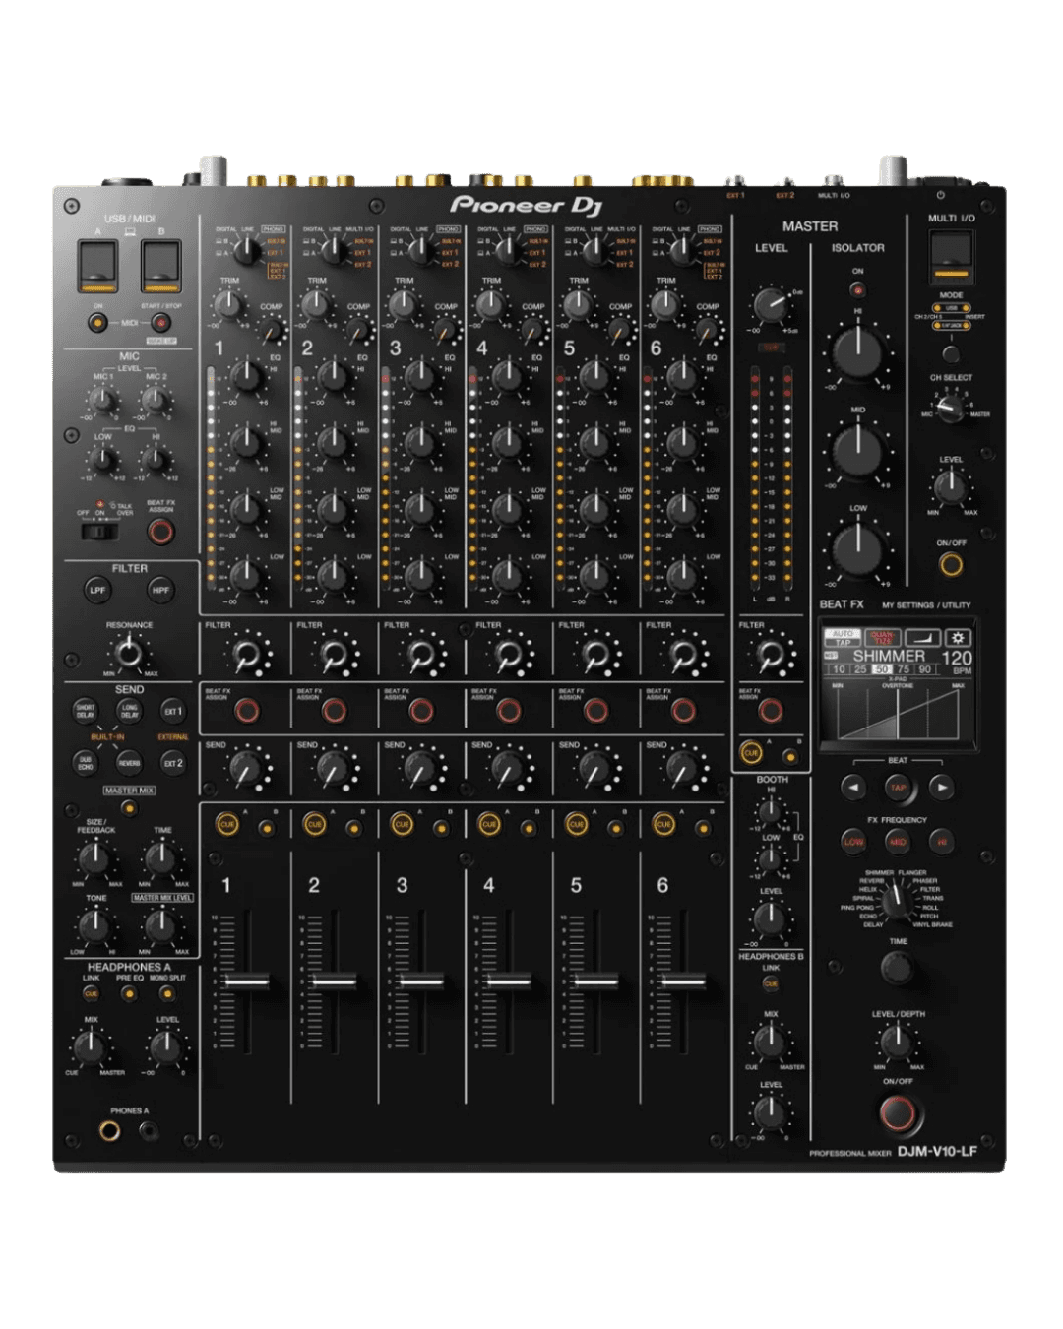Select the 75 beat value on the display
This screenshot has height=1329, width=1063.
point(904,669)
